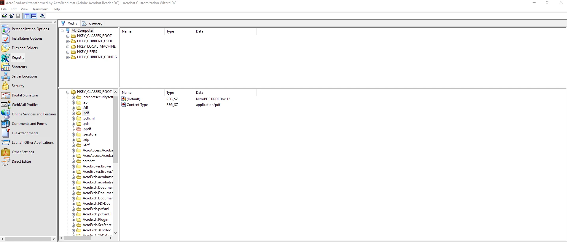Click the NitroPDF.PPDFDoc.12 data cell

coord(213,99)
